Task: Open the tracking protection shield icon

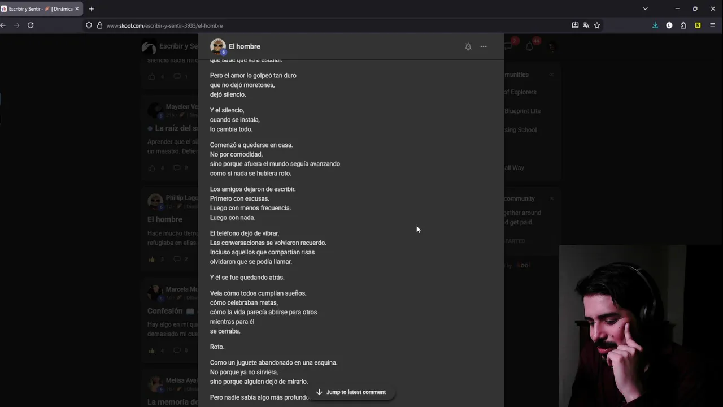Action: (89, 25)
